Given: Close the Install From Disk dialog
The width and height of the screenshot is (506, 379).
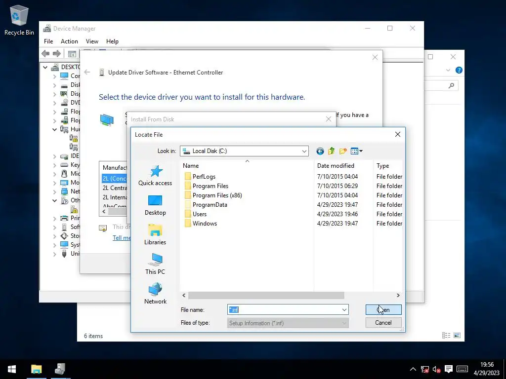Looking at the screenshot, I should [x=329, y=119].
